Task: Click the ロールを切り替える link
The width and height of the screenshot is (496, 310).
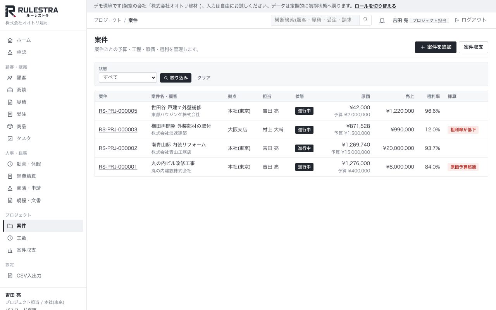Action: click(x=375, y=6)
